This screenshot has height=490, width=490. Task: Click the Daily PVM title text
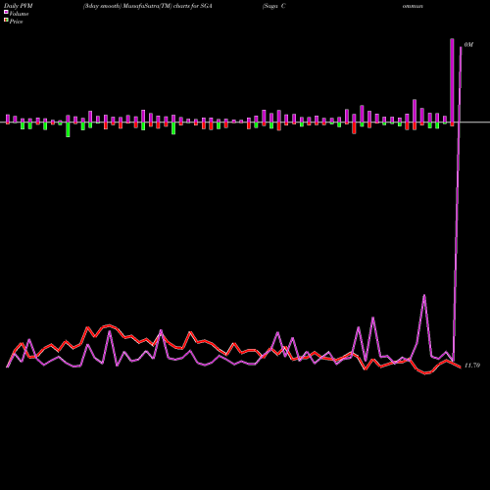[x=19, y=6]
